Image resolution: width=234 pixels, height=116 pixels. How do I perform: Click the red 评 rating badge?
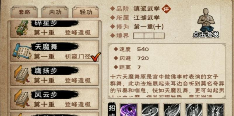pyautogui.click(x=166, y=9)
